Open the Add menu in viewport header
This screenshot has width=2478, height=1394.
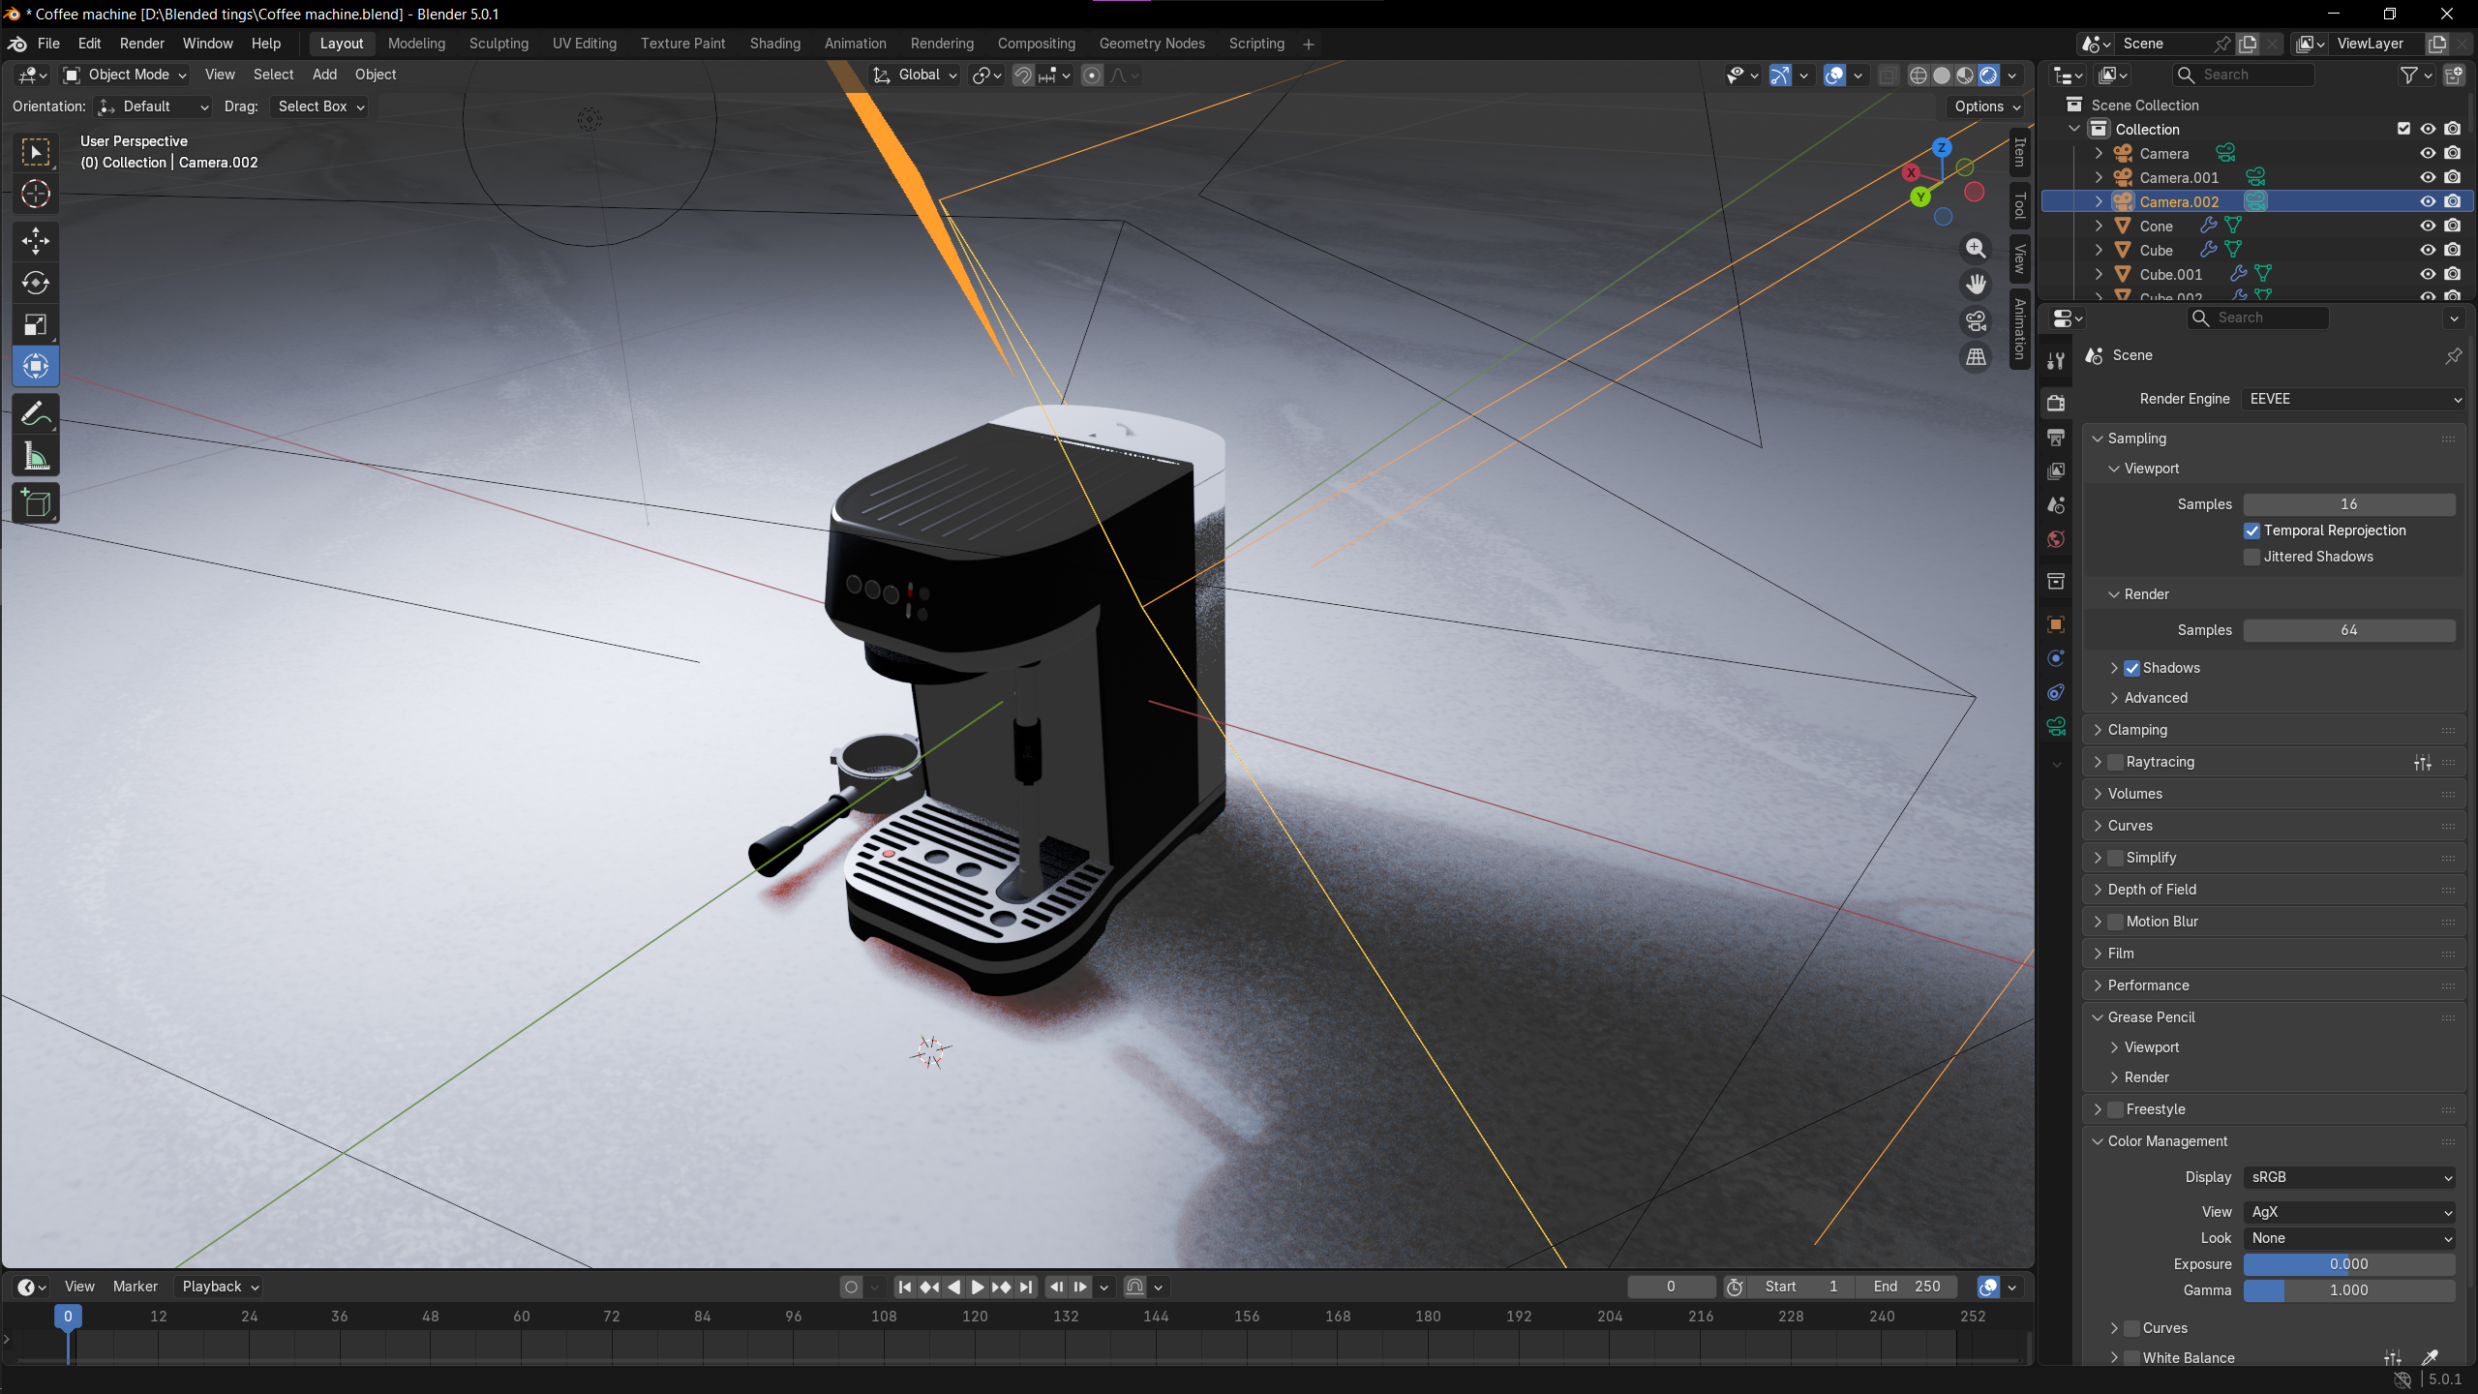tap(324, 75)
